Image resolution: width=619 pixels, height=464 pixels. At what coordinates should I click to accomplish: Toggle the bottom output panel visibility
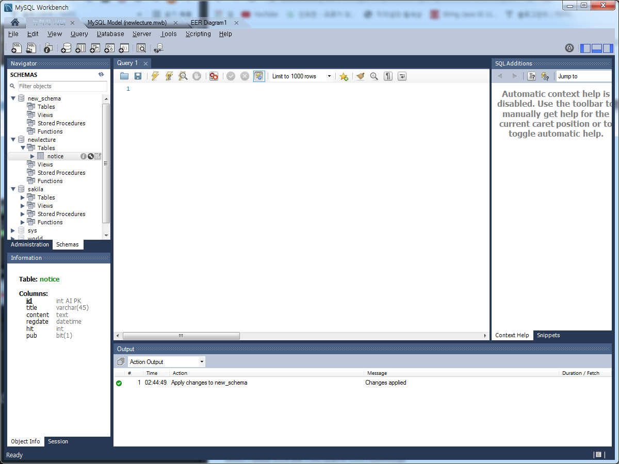coord(597,48)
